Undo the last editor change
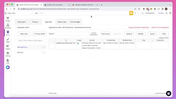 tap(135, 13)
